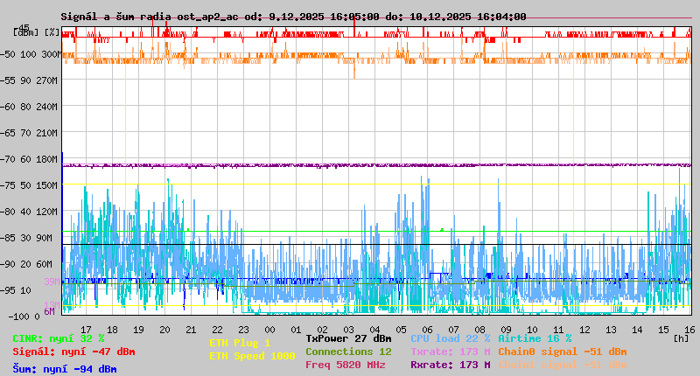
Task: Click the graph title text
Action: coord(293,17)
